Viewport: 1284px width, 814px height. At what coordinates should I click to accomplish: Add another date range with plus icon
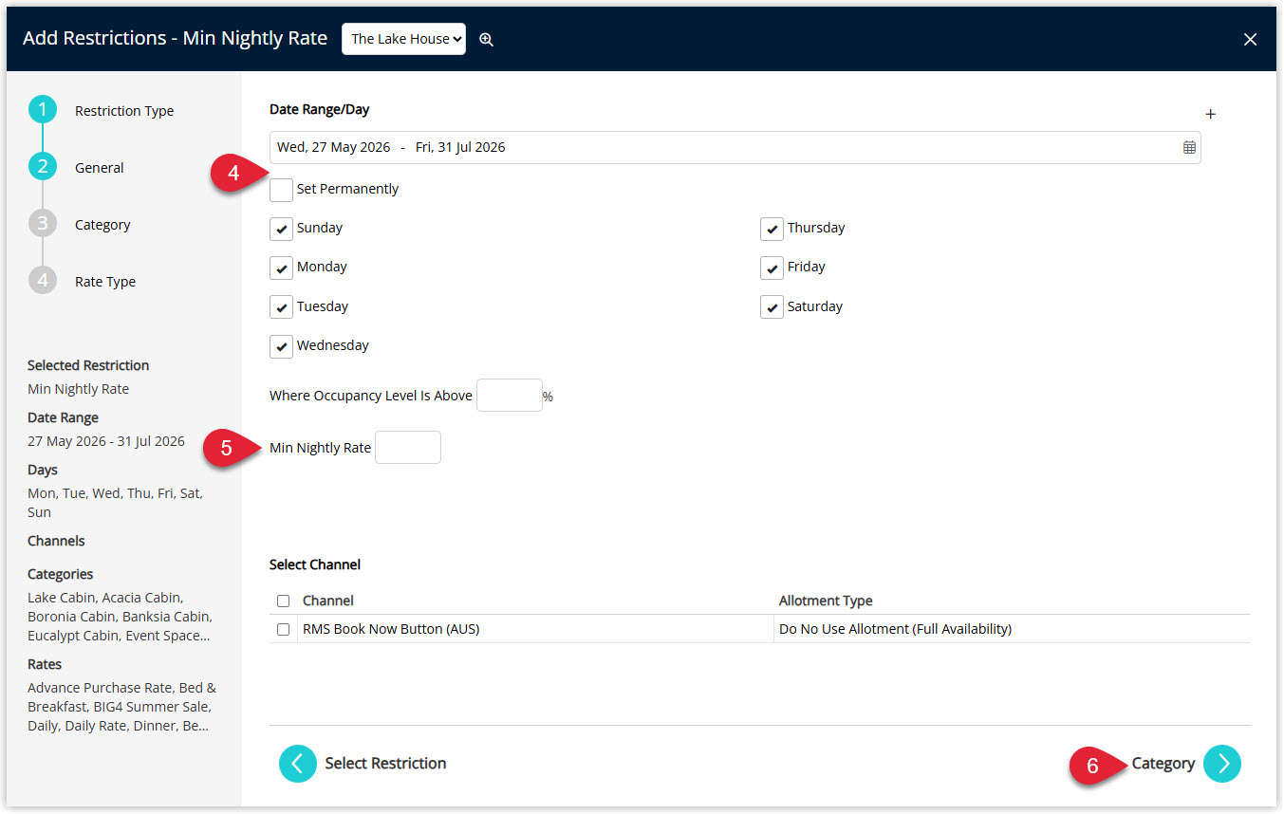pyautogui.click(x=1210, y=114)
